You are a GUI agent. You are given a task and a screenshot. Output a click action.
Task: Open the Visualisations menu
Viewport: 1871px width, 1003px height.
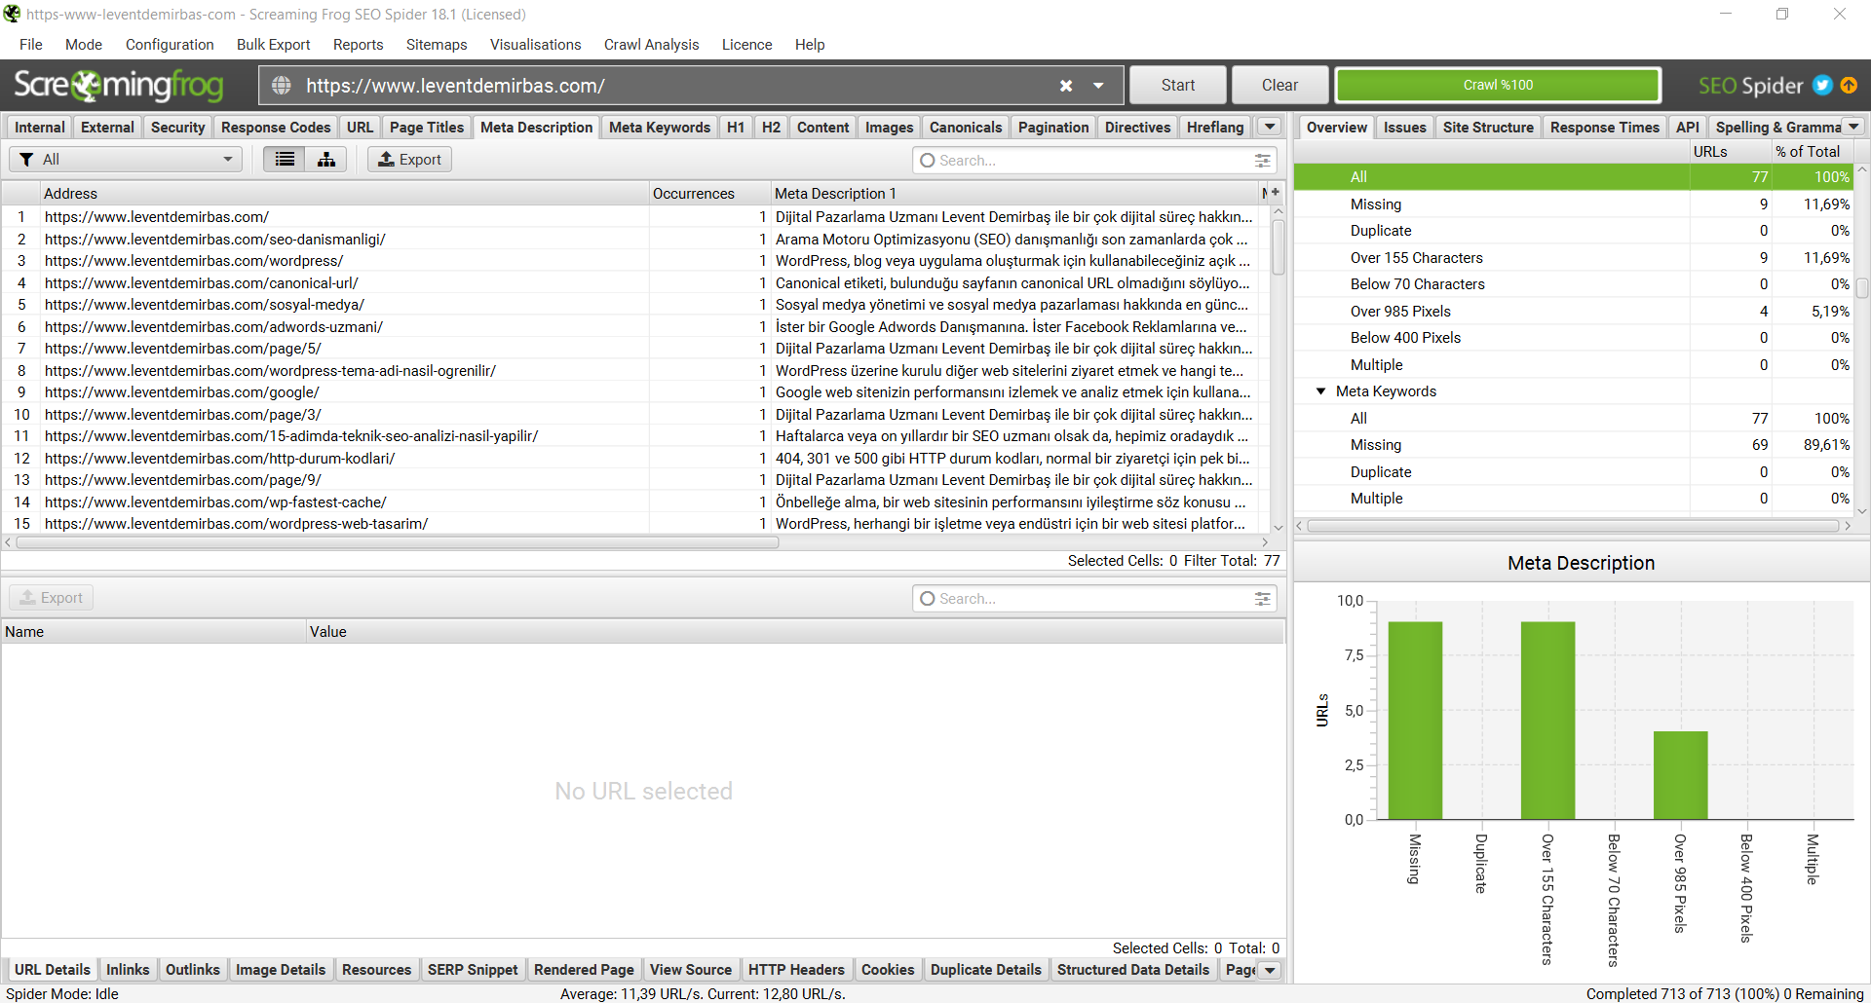[535, 45]
